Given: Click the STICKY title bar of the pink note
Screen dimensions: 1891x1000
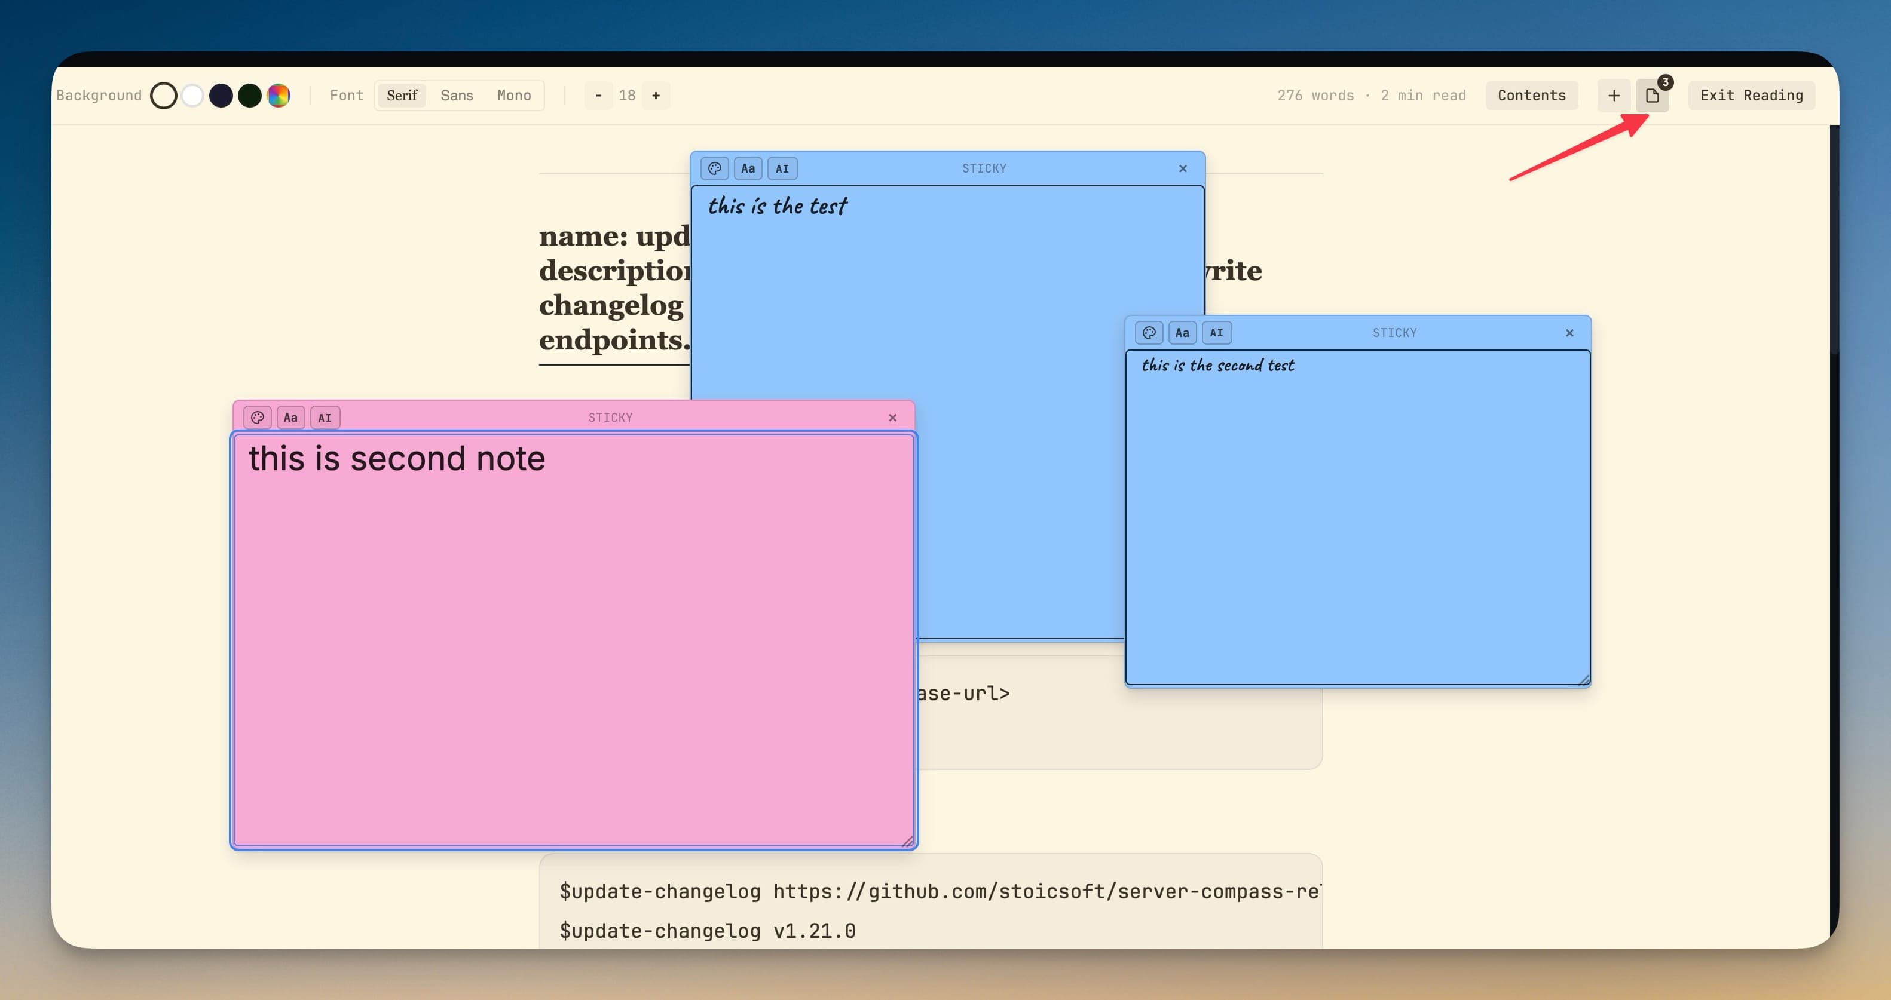Looking at the screenshot, I should tap(610, 418).
